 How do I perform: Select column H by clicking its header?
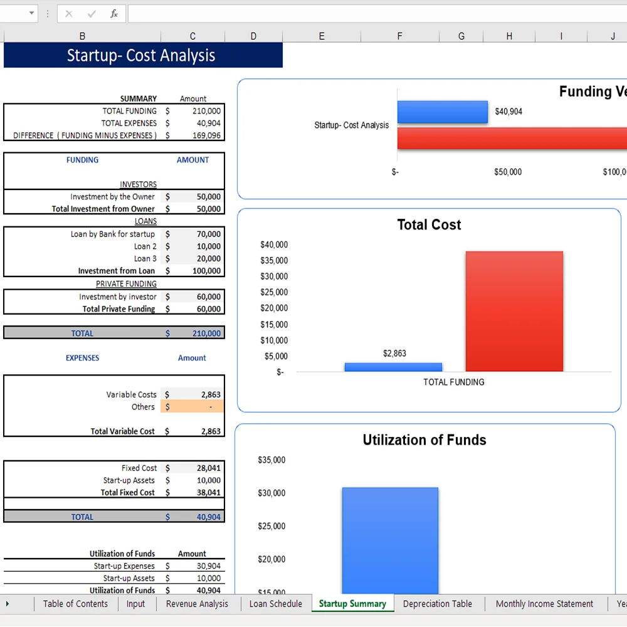pos(508,36)
